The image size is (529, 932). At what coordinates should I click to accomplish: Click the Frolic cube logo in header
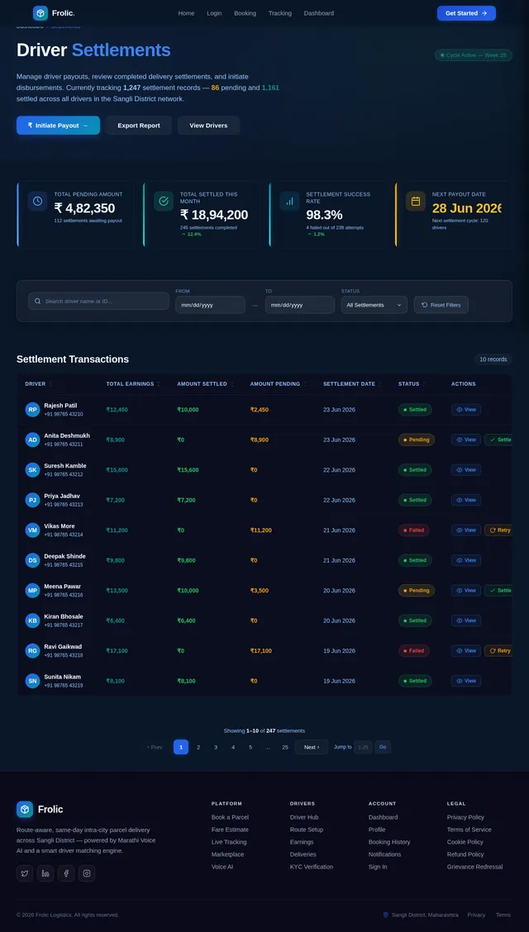(x=41, y=13)
